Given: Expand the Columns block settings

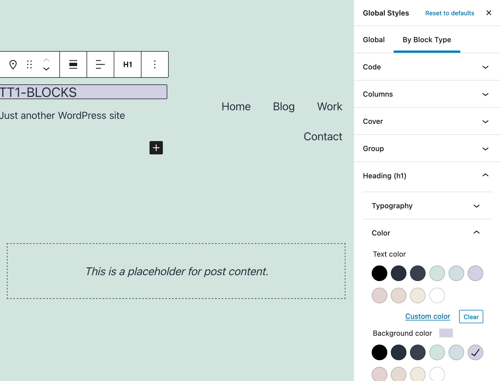Looking at the screenshot, I should [x=427, y=94].
